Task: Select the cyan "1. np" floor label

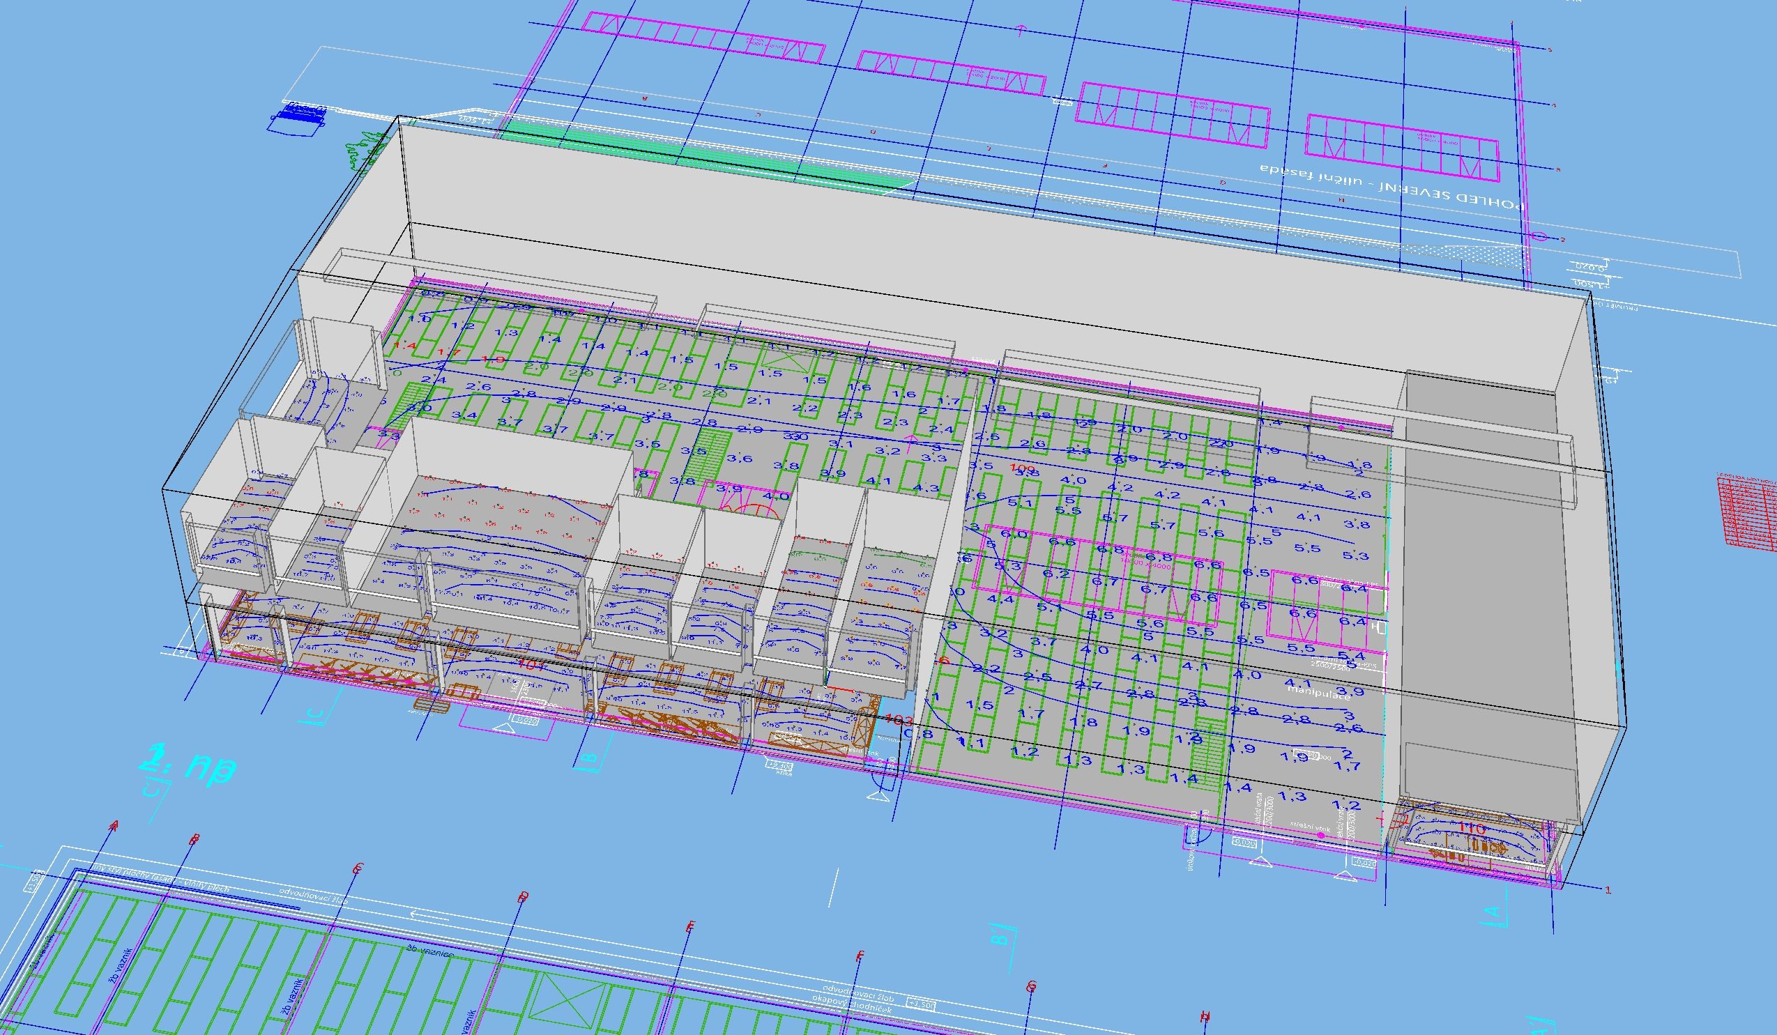Action: click(188, 764)
